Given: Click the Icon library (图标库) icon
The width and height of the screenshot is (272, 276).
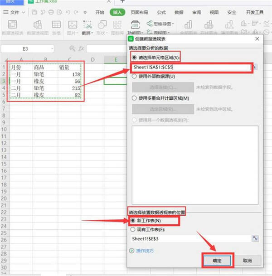Looking at the screenshot, I should (117, 24).
